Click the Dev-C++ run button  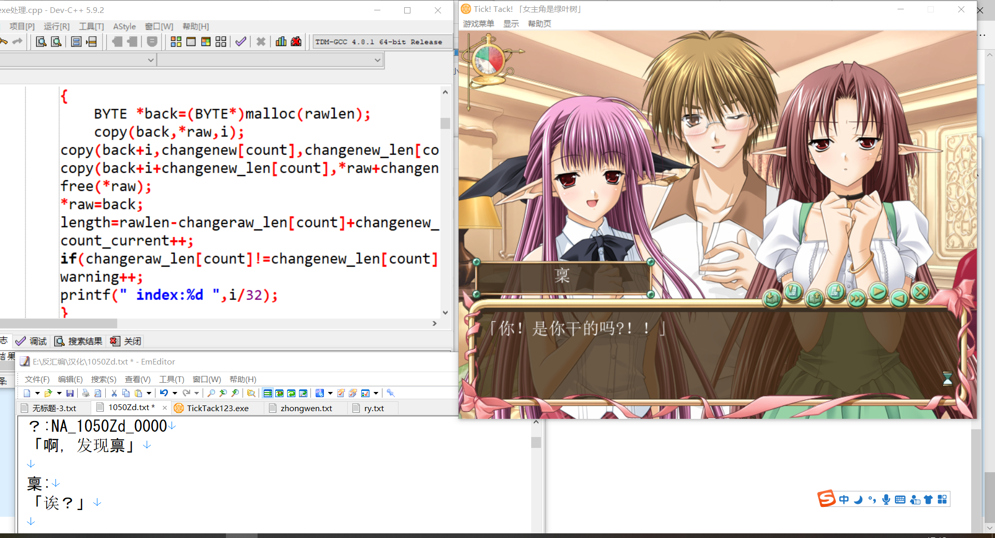(x=191, y=42)
